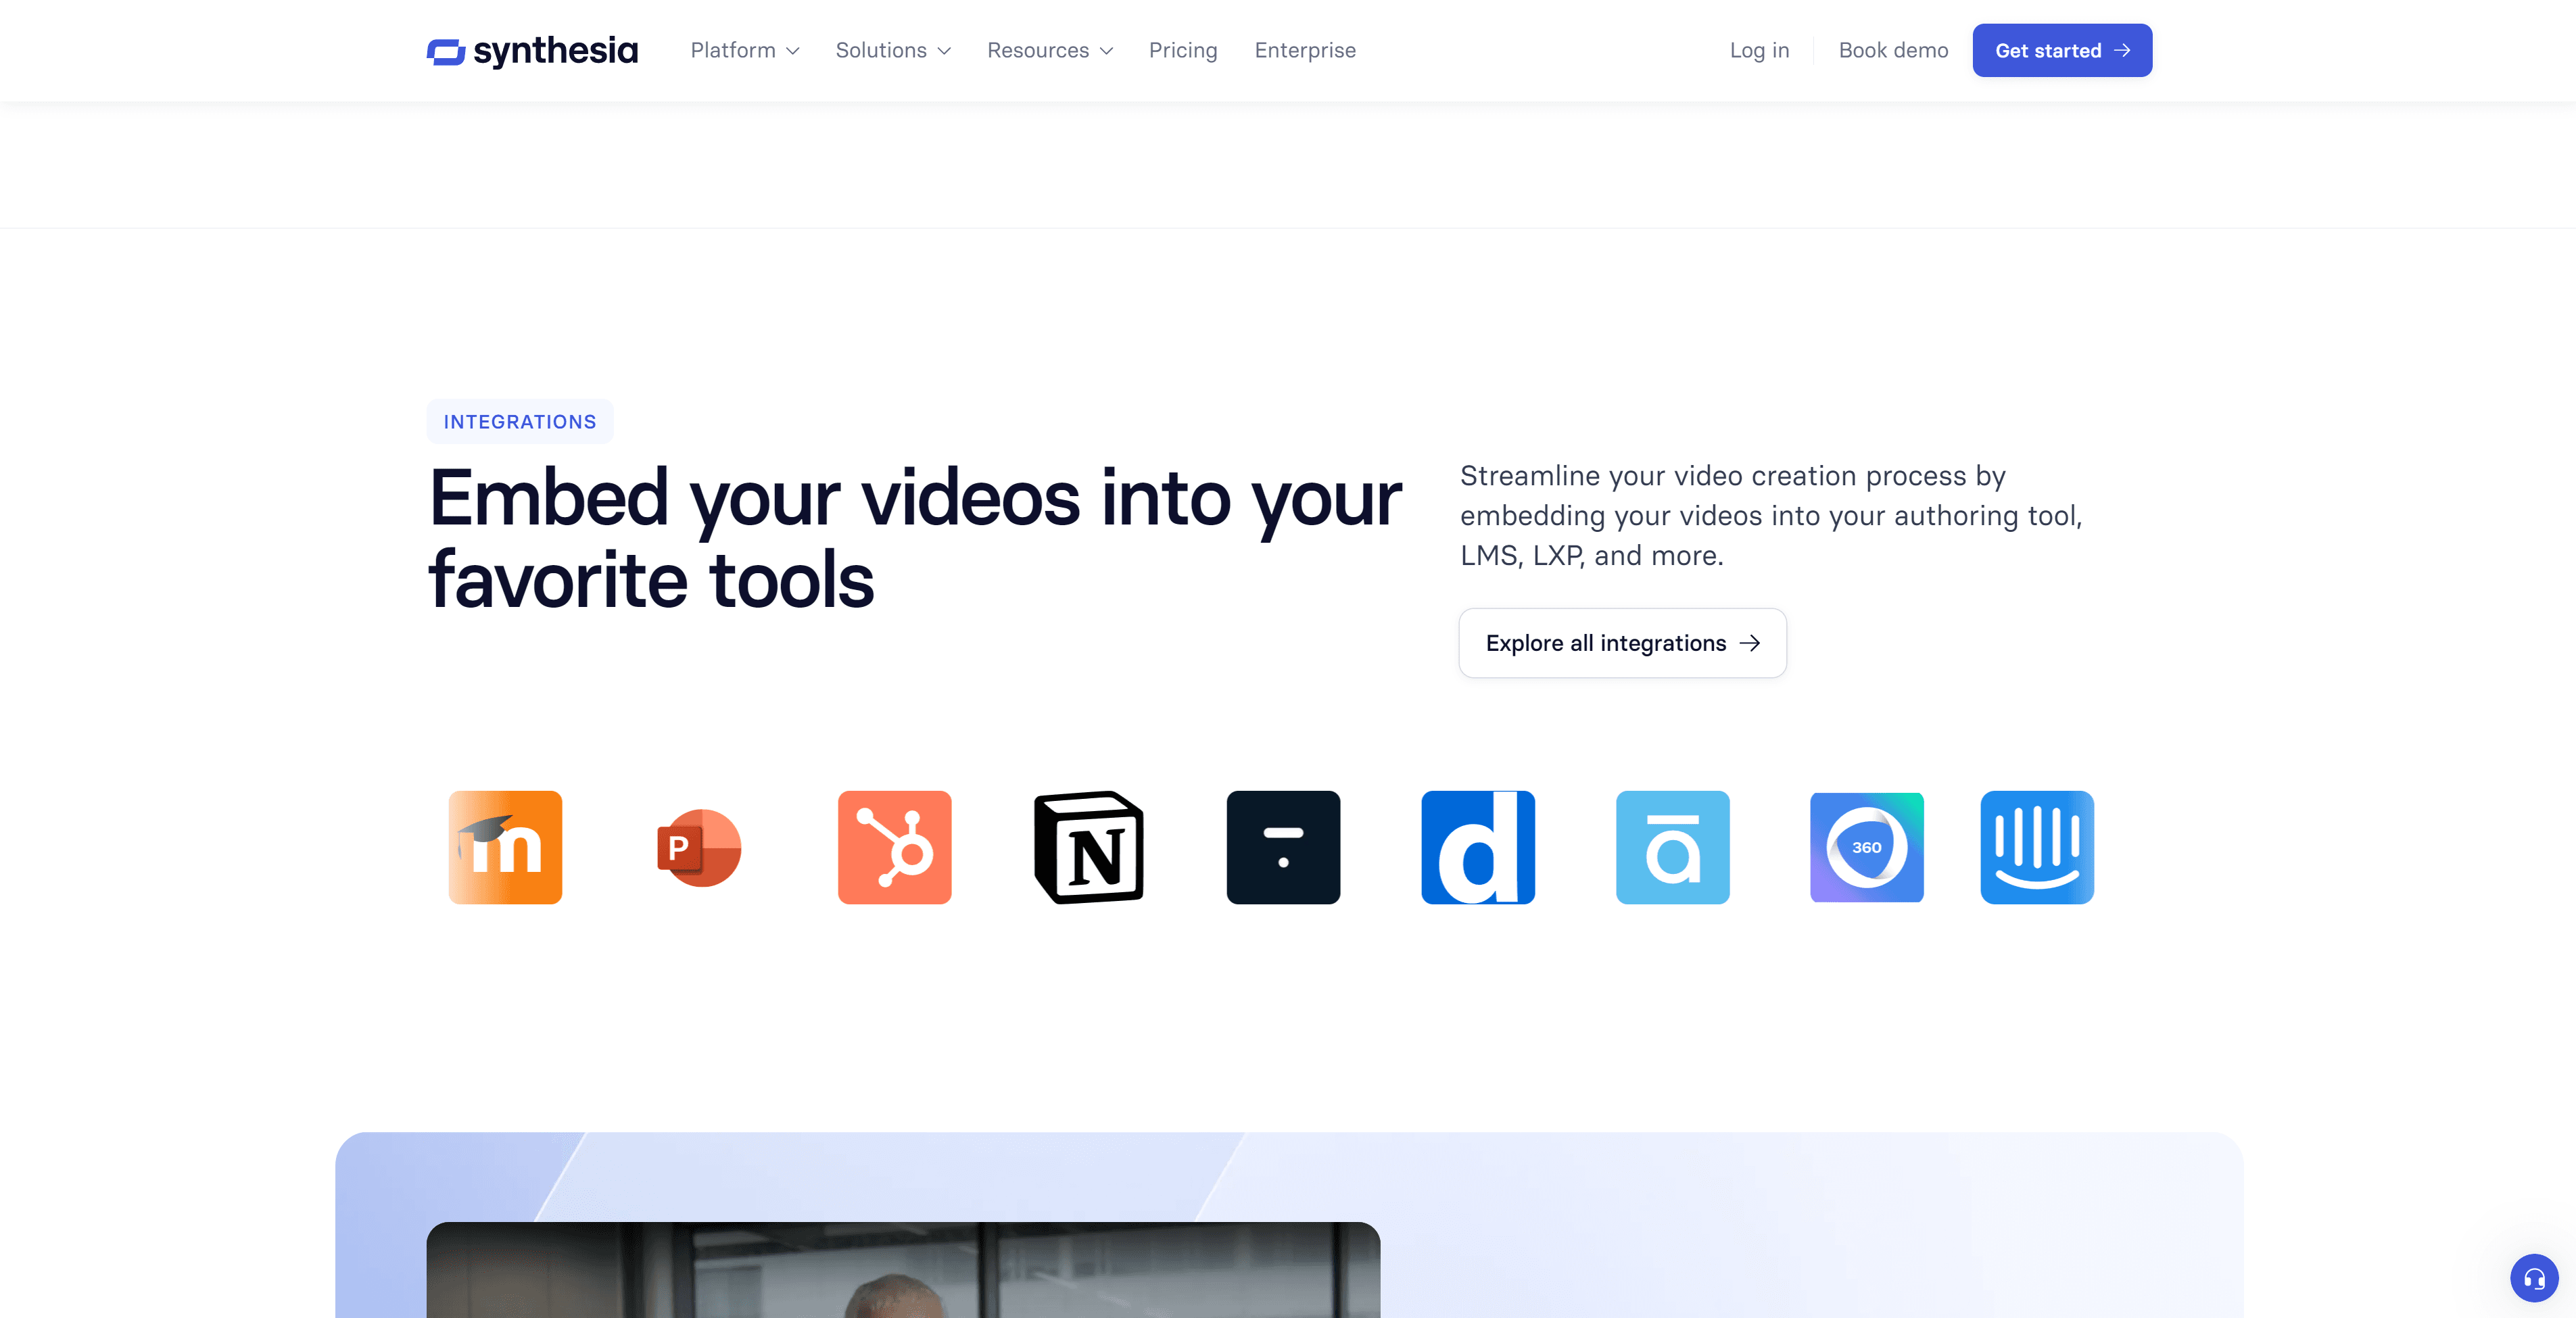Expand the Platform dropdown menu
The height and width of the screenshot is (1318, 2576).
[744, 50]
